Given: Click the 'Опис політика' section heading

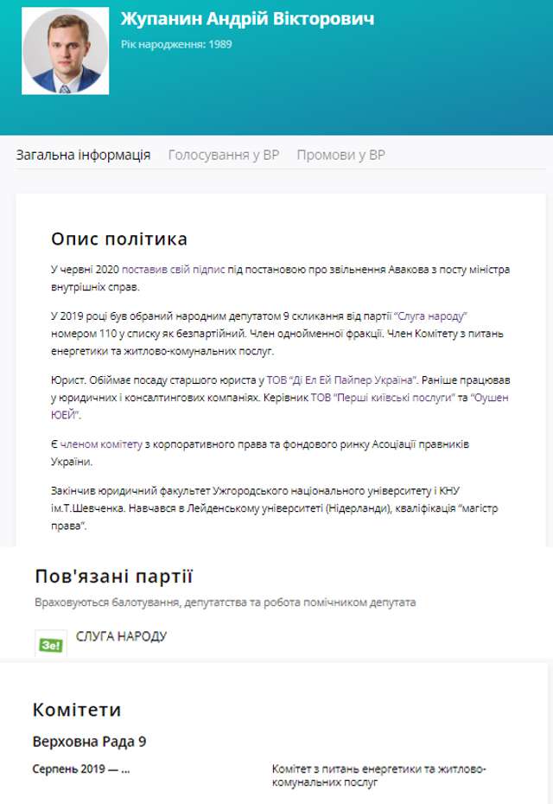Looking at the screenshot, I should [119, 239].
